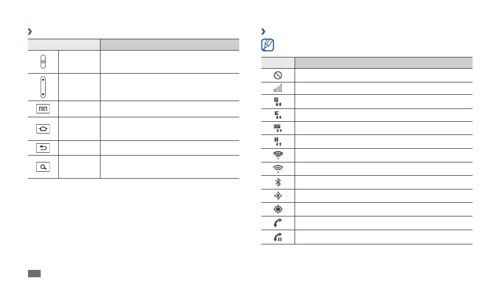Click the call in progress phone icon

278,223
